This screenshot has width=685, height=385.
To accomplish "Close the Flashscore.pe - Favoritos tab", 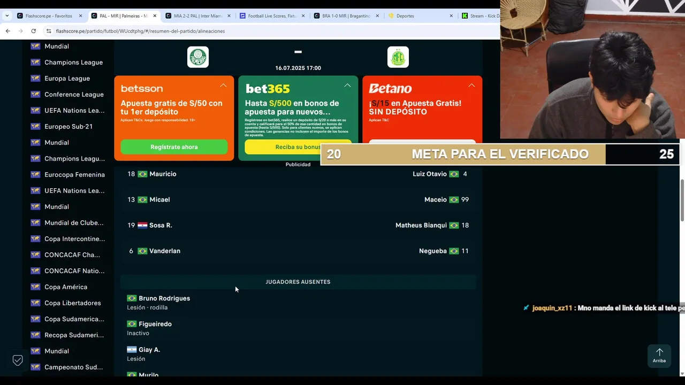I will click(x=81, y=16).
